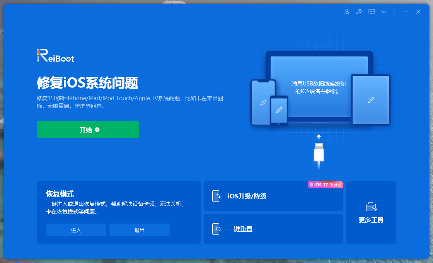Viewport: 433px width, 263px height.
Task: Click the green 开始 start button
Action: point(88,130)
